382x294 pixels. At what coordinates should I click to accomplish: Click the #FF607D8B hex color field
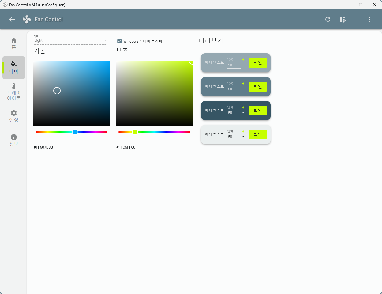click(x=72, y=147)
